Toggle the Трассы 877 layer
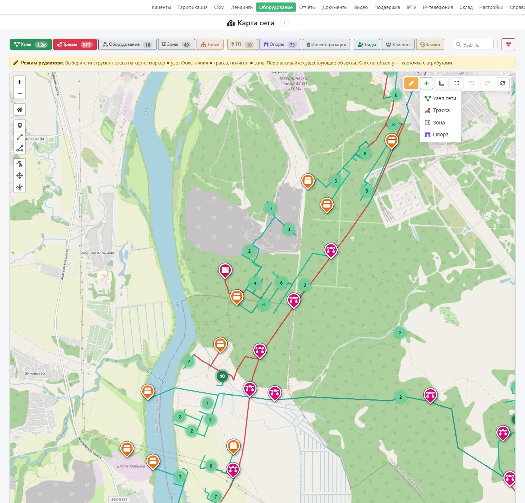This screenshot has height=503, width=525. [x=75, y=44]
